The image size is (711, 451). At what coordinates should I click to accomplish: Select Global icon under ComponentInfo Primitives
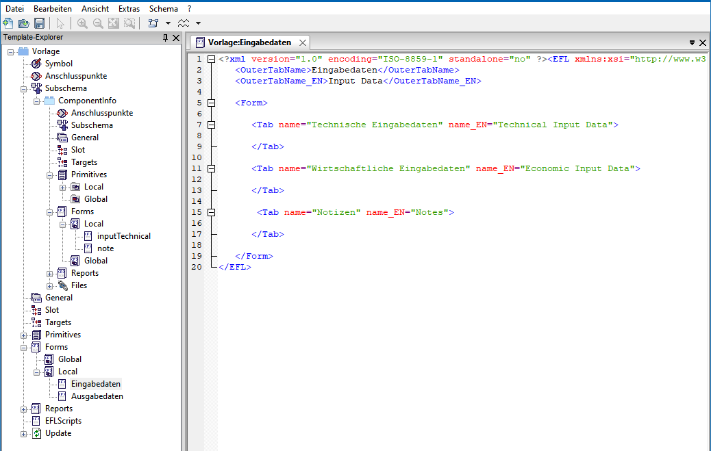pos(75,199)
